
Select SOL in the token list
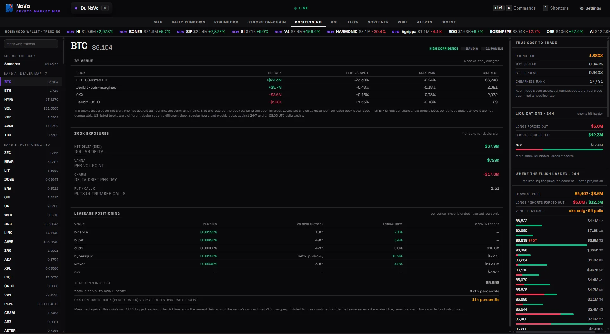pyautogui.click(x=31, y=108)
